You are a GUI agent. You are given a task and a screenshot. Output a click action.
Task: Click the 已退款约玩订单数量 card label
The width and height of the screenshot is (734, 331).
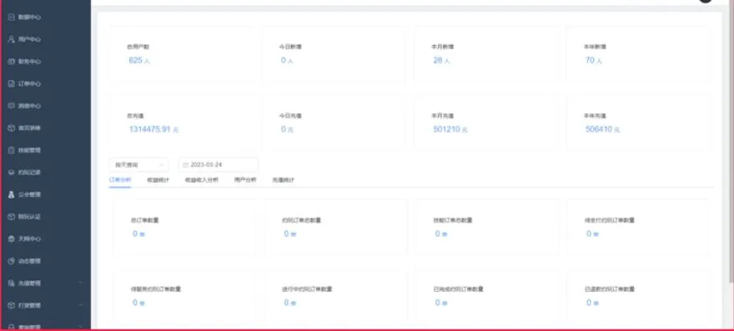pos(610,289)
